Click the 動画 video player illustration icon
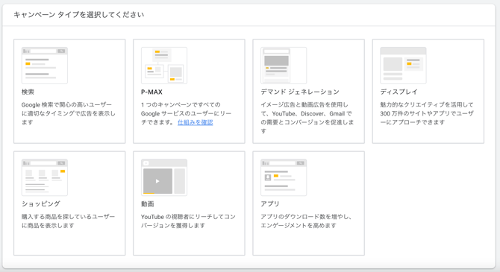Screen dimensions: 500x272 point(164,177)
